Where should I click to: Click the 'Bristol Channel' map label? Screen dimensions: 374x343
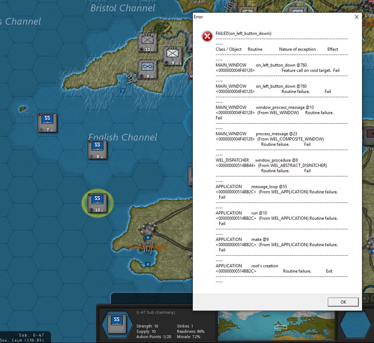123,8
